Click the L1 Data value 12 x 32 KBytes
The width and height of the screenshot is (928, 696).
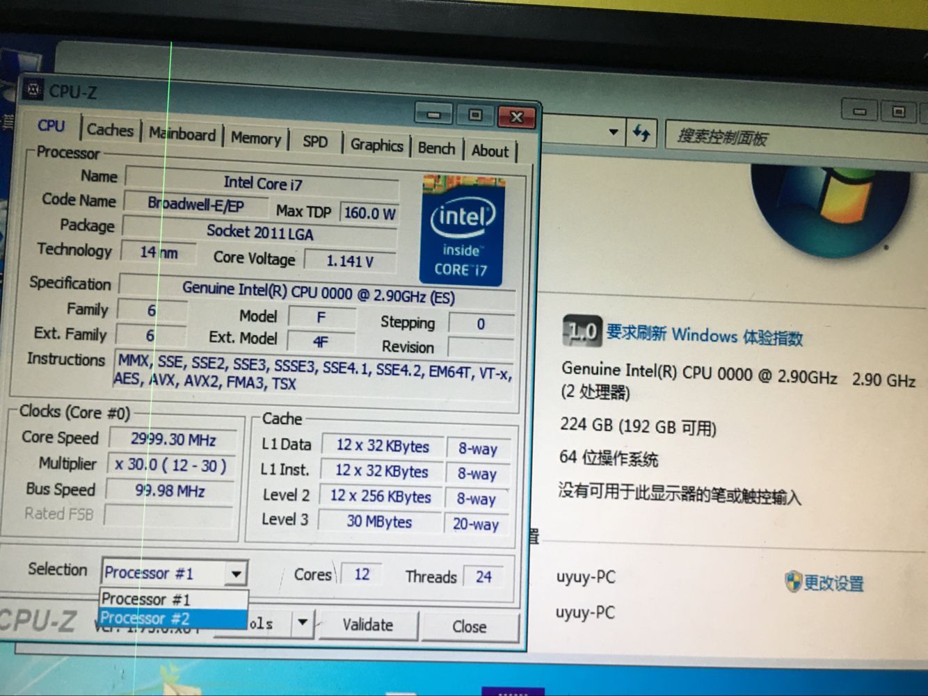click(x=383, y=446)
